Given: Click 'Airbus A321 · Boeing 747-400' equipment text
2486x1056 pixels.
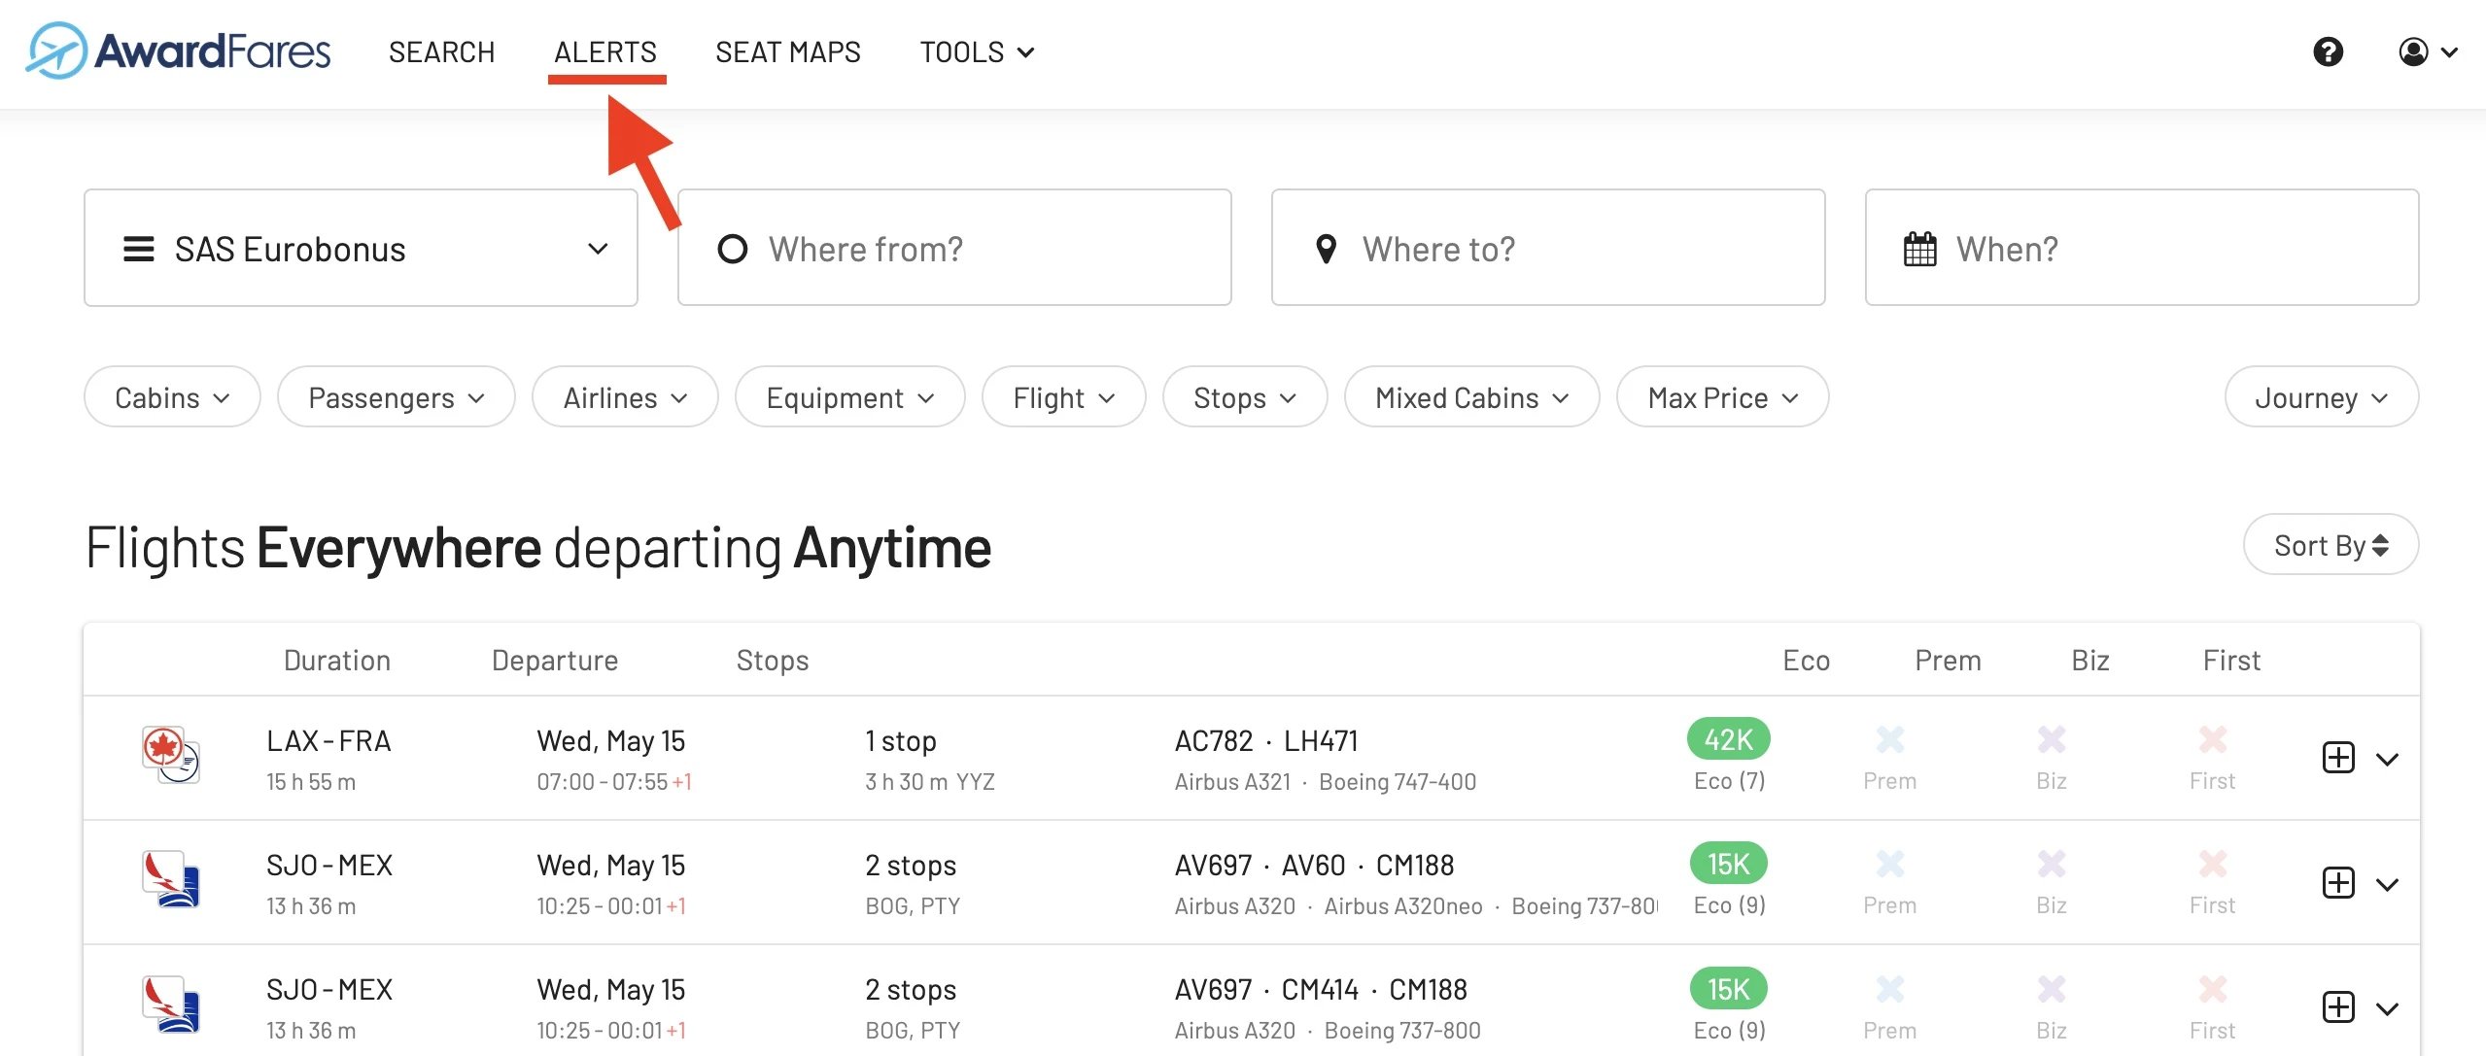Looking at the screenshot, I should click(1325, 781).
